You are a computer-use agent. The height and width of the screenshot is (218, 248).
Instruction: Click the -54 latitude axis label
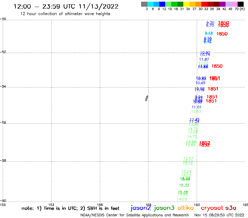pos(3,87)
